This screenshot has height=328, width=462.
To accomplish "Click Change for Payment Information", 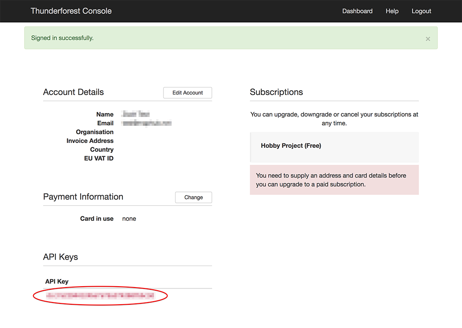I will coord(193,197).
